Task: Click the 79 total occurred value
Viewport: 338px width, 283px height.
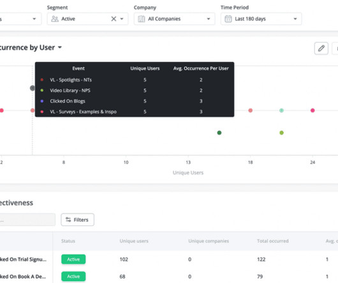Action: [260, 277]
